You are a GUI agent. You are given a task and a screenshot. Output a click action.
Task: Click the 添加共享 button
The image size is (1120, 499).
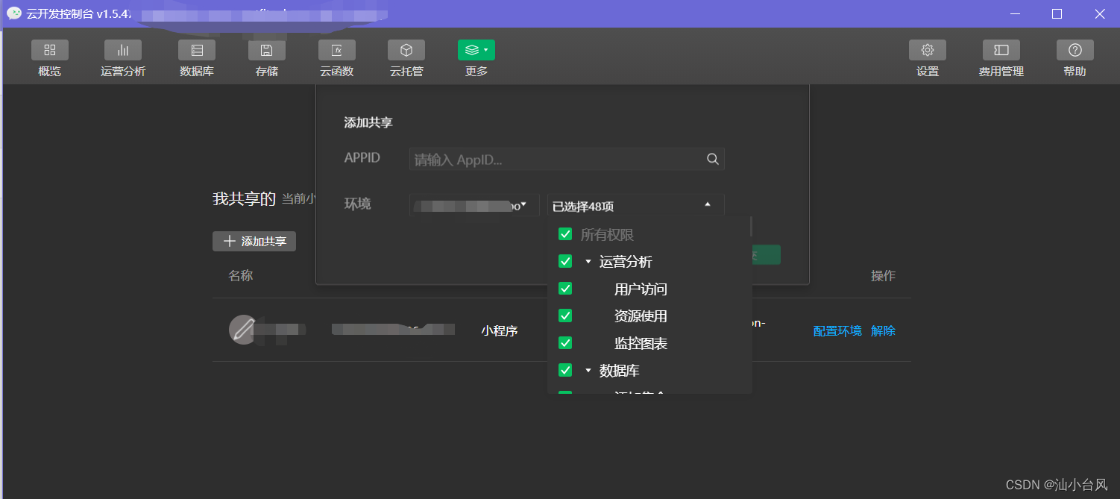click(x=254, y=241)
